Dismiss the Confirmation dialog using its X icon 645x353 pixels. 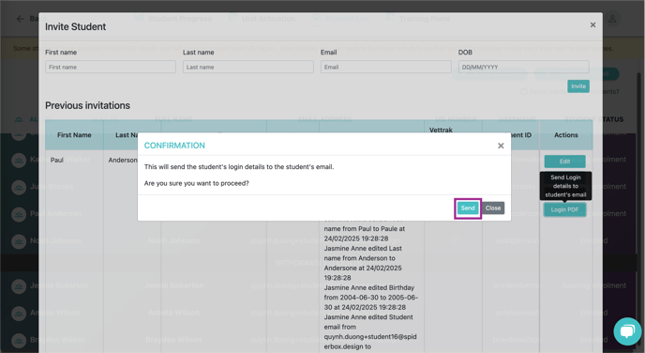[x=501, y=146]
